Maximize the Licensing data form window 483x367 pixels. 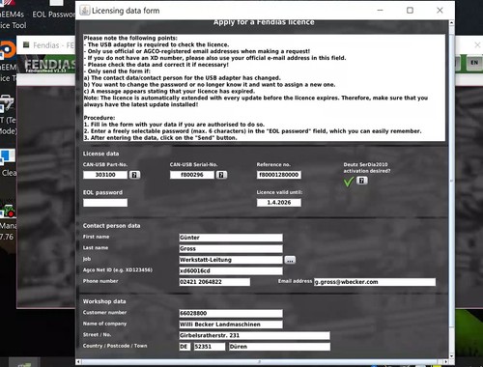pyautogui.click(x=410, y=11)
